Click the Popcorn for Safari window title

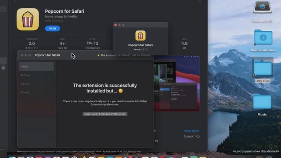point(47,55)
